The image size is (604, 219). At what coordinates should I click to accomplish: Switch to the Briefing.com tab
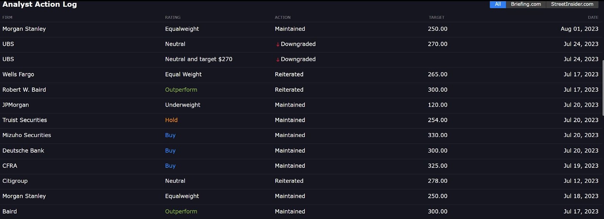(x=526, y=4)
